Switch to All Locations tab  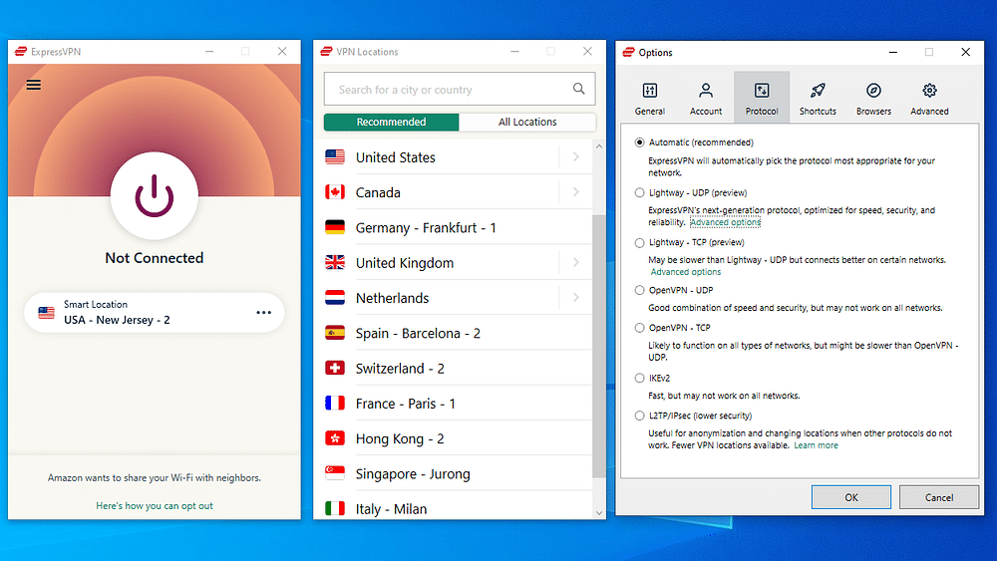click(527, 122)
